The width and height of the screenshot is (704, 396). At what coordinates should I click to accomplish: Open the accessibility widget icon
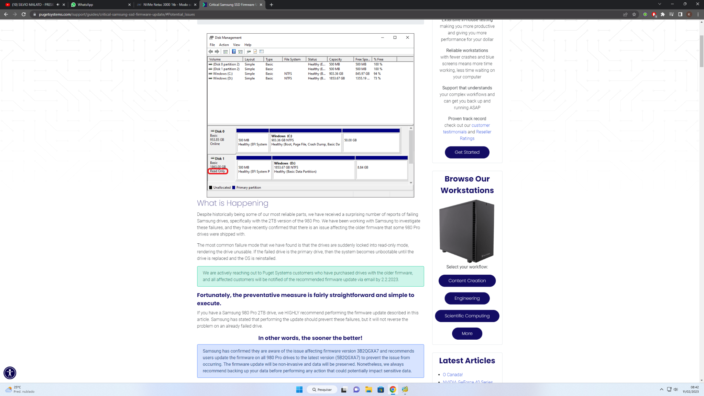click(x=10, y=373)
